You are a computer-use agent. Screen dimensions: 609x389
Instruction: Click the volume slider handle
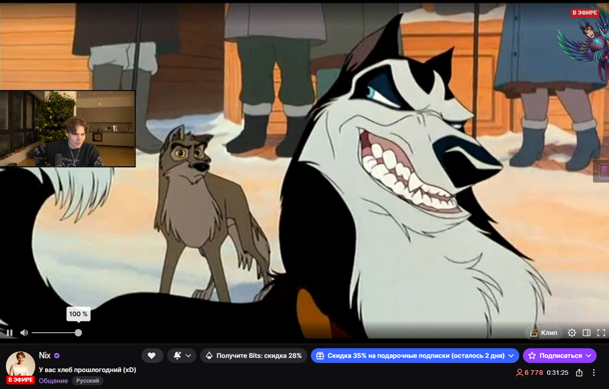[78, 333]
